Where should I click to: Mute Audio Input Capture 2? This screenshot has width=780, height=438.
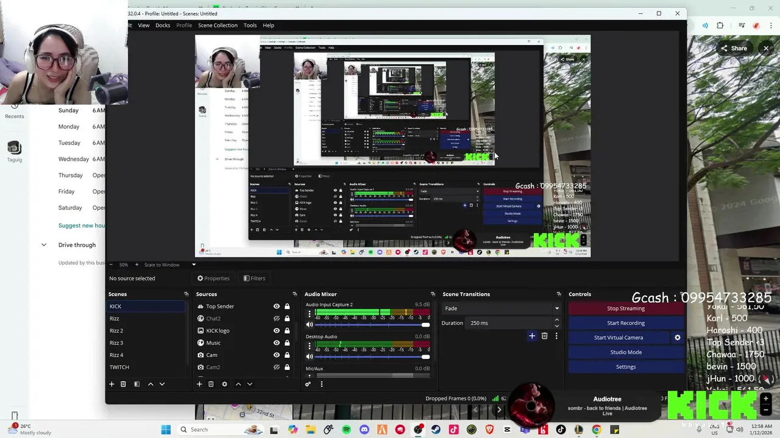tap(310, 325)
